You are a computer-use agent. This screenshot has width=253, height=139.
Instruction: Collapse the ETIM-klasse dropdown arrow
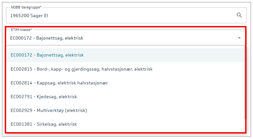pyautogui.click(x=239, y=38)
